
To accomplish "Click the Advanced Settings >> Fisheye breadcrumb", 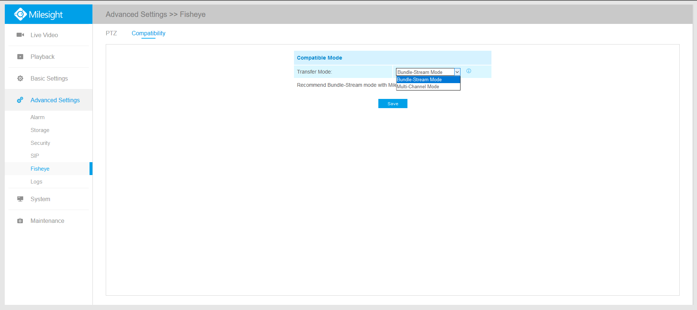I will (x=155, y=14).
